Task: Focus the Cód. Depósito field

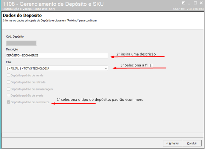Action: point(21,43)
